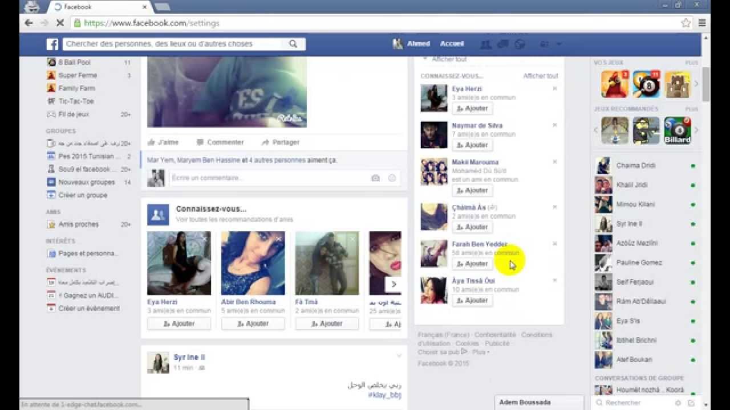
Task: Open the Adem Boussada chat tab
Action: coord(539,403)
